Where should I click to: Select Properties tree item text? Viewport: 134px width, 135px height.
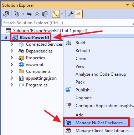point(35,58)
